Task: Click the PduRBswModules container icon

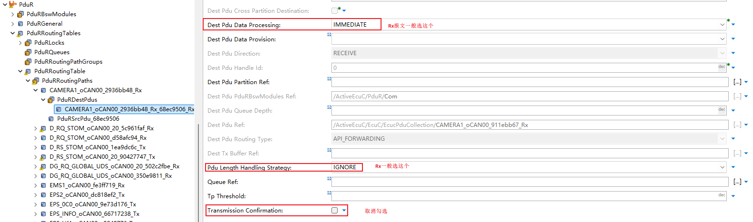Action: [x=21, y=14]
